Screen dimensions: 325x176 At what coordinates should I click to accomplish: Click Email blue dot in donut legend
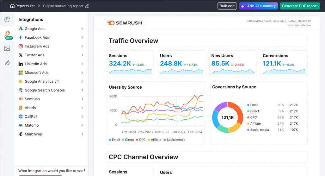[248, 105]
